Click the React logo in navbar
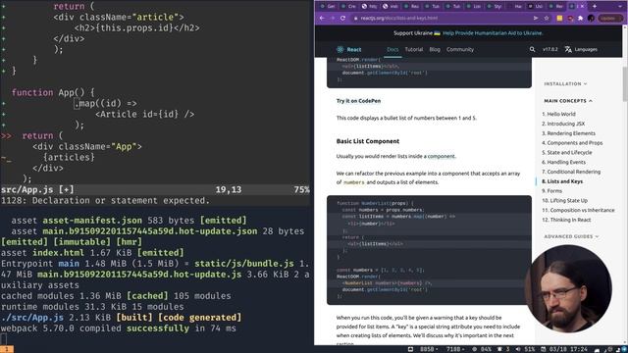This screenshot has width=628, height=353. 349,50
